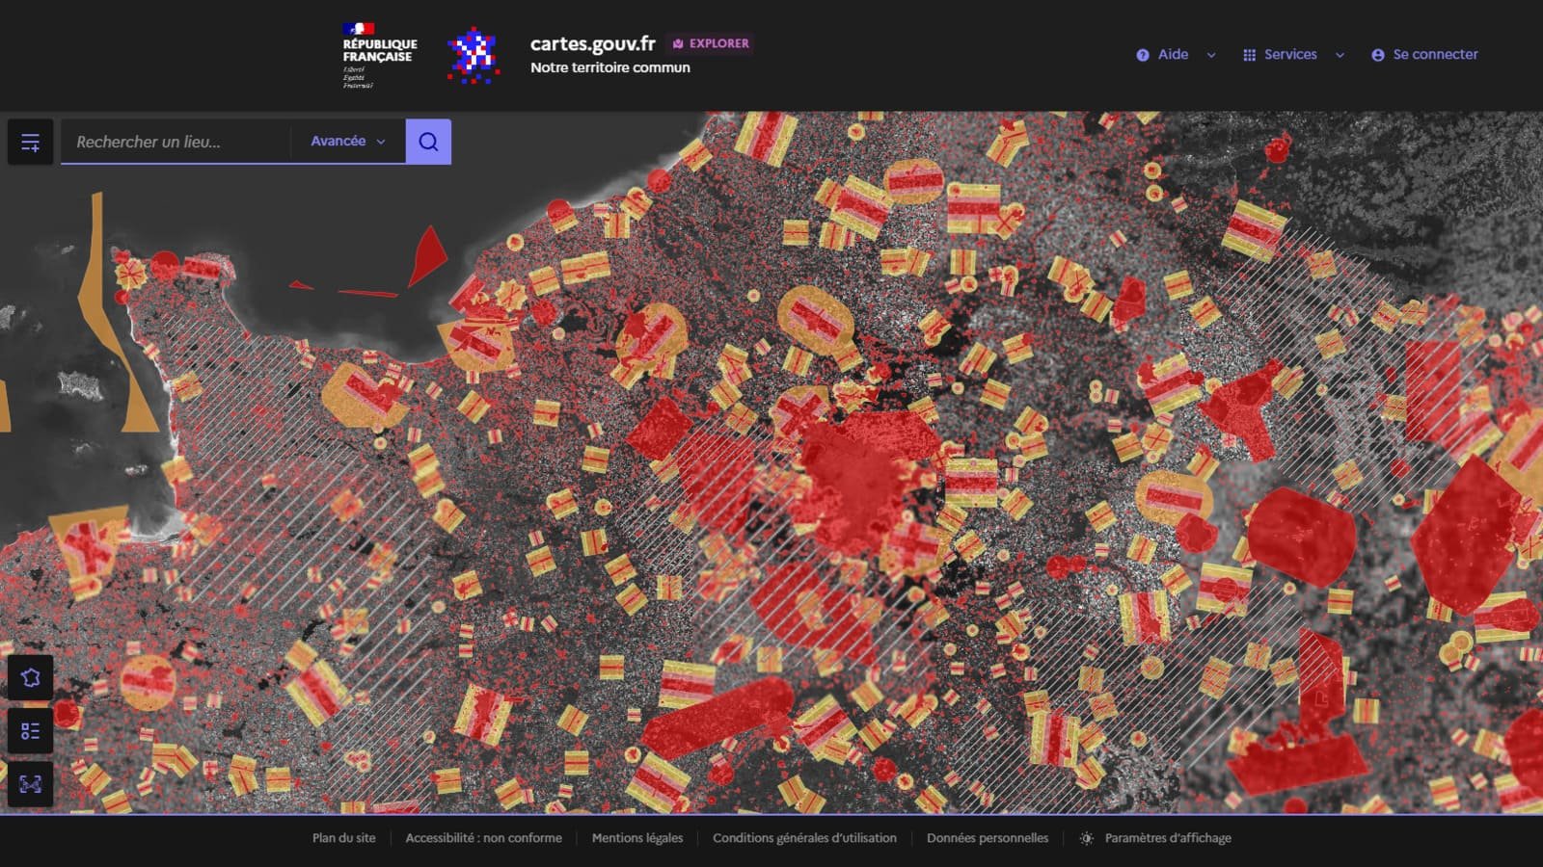Click the Services grid icon
Image resolution: width=1543 pixels, height=867 pixels.
point(1250,55)
